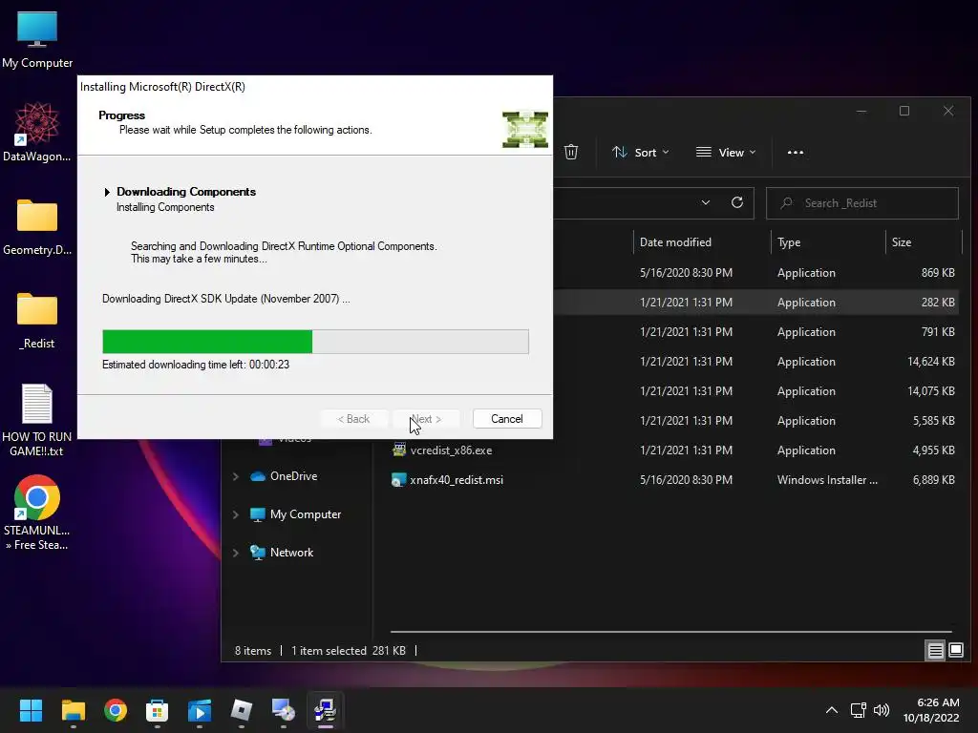This screenshot has width=978, height=733.
Task: Click Delete trash icon in File Explorer
Action: 571,152
